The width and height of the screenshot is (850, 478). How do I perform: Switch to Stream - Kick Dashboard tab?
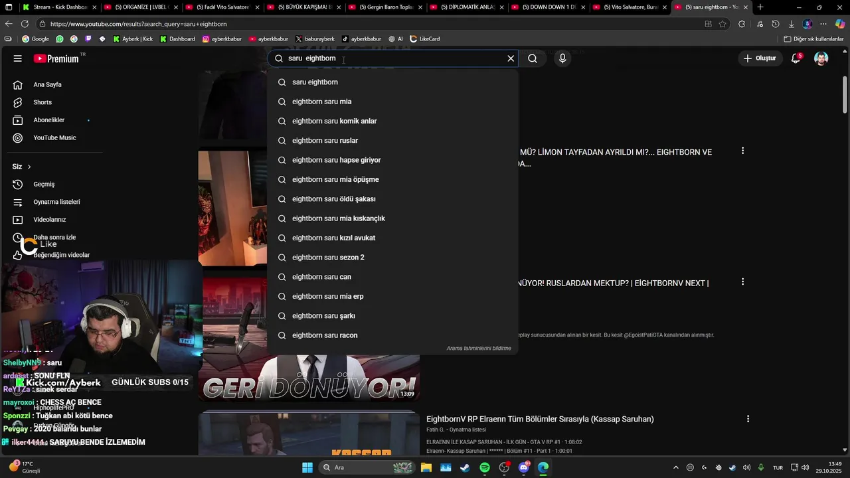[x=59, y=7]
